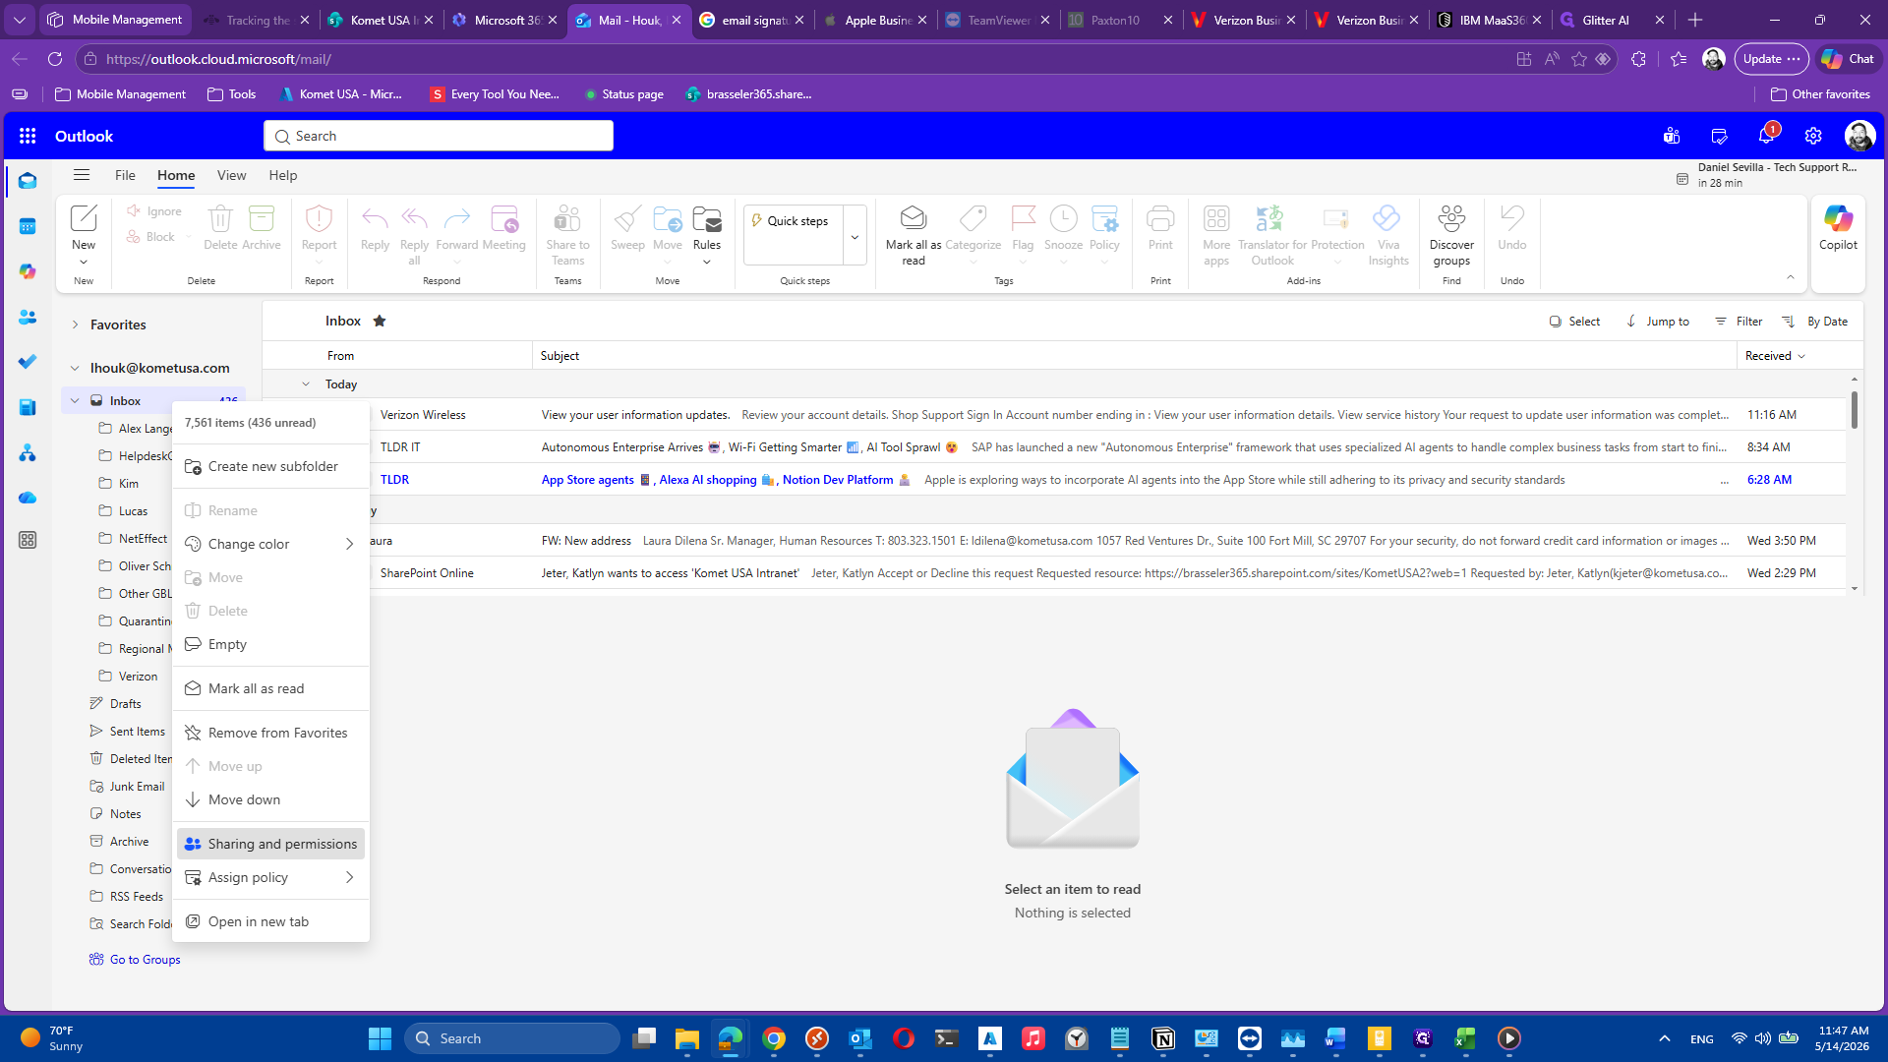The image size is (1888, 1062).
Task: Click Discover groups ribbon icon
Action: 1451,234
